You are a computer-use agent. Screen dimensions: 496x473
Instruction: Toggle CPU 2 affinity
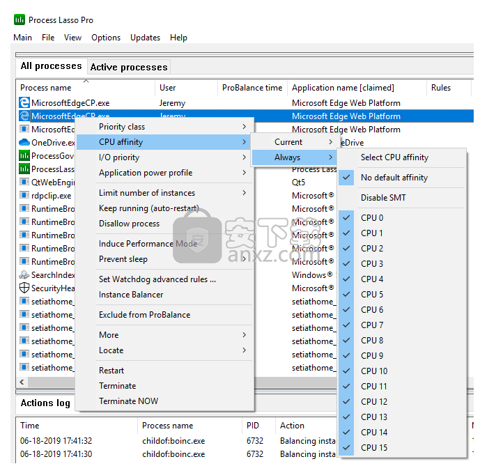point(402,249)
